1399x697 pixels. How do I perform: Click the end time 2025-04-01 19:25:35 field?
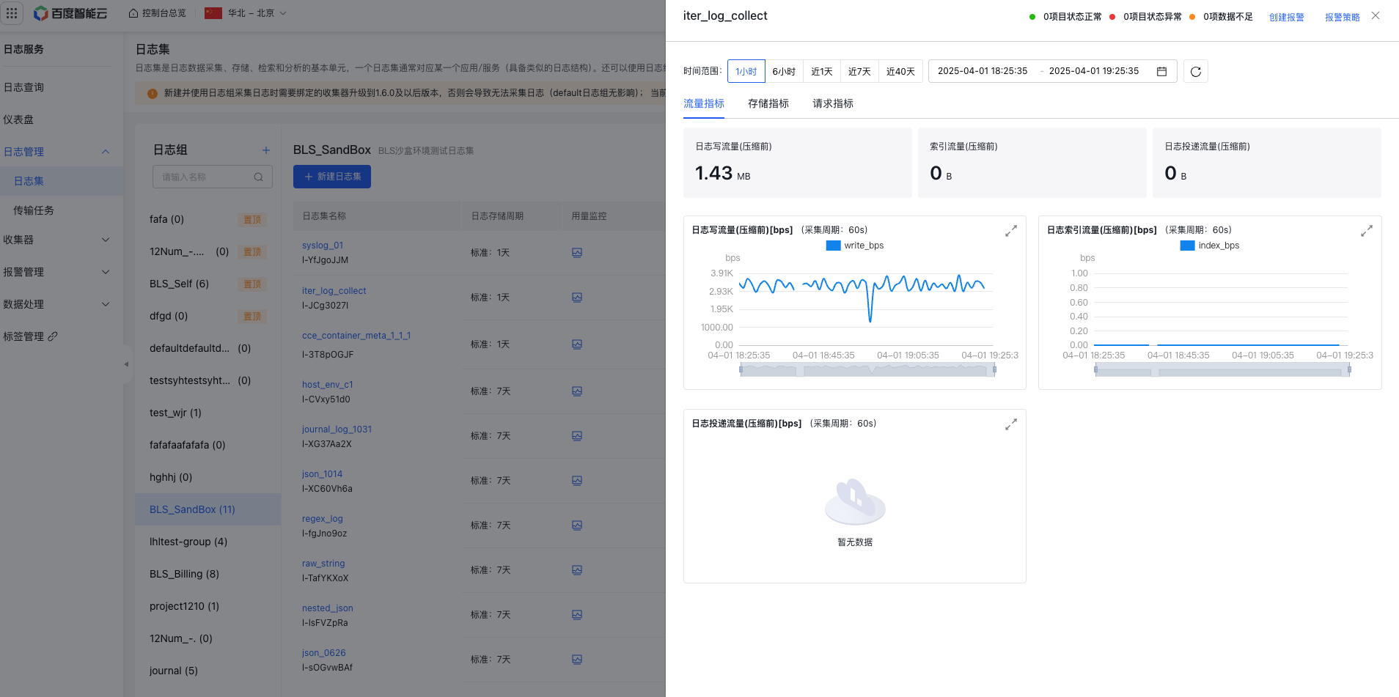(1094, 71)
